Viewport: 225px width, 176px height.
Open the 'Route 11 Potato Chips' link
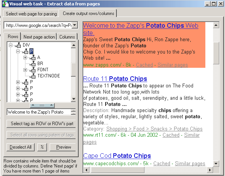[x=115, y=79]
